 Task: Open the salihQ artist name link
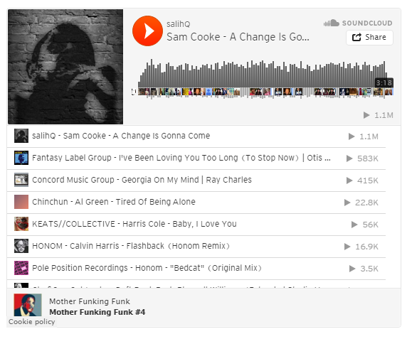[178, 24]
